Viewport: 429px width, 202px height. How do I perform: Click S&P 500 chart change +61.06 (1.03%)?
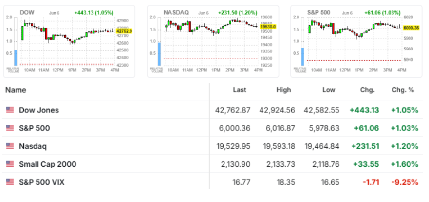pos(382,13)
